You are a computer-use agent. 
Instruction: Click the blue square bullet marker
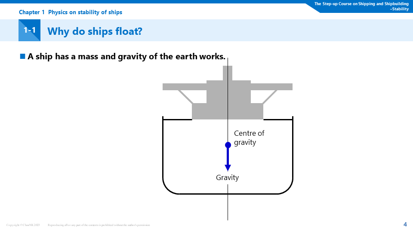(x=23, y=56)
